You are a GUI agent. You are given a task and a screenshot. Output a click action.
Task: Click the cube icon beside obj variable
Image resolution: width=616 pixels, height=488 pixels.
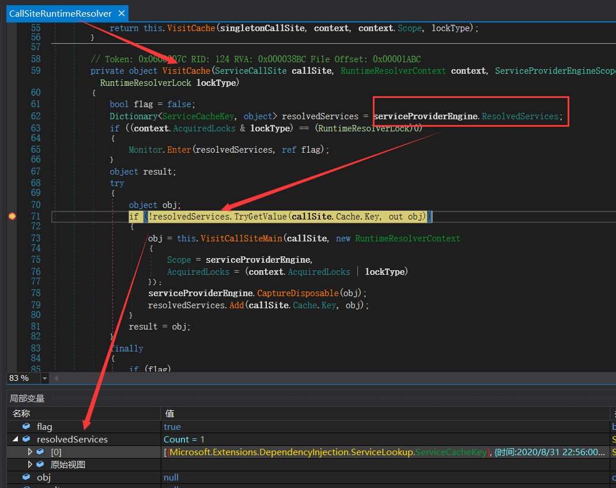click(x=27, y=477)
